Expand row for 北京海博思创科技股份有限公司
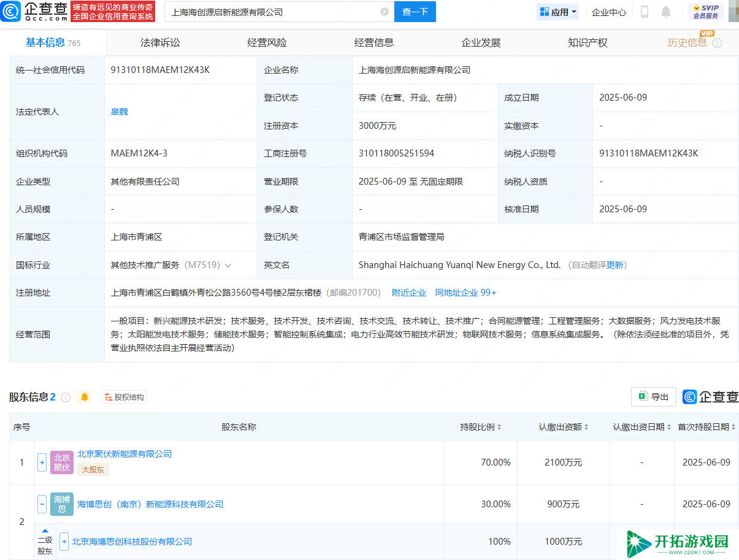This screenshot has height=560, width=739. (64, 542)
